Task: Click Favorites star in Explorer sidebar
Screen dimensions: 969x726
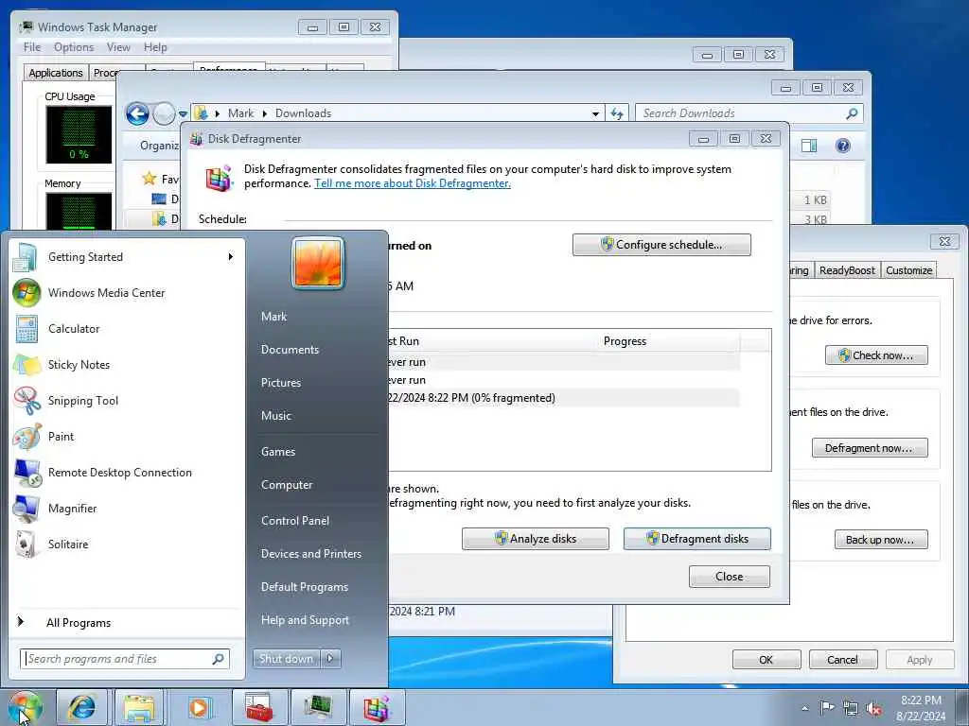Action: coord(149,179)
